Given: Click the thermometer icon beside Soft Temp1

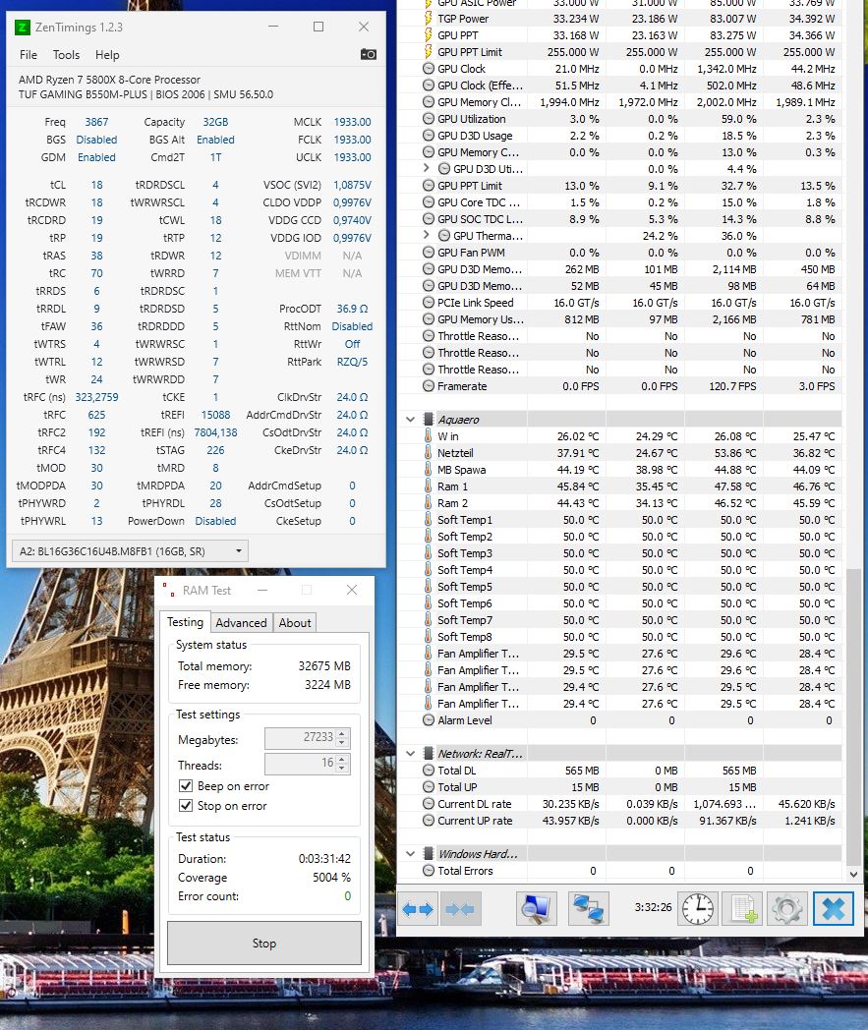Looking at the screenshot, I should pyautogui.click(x=429, y=520).
